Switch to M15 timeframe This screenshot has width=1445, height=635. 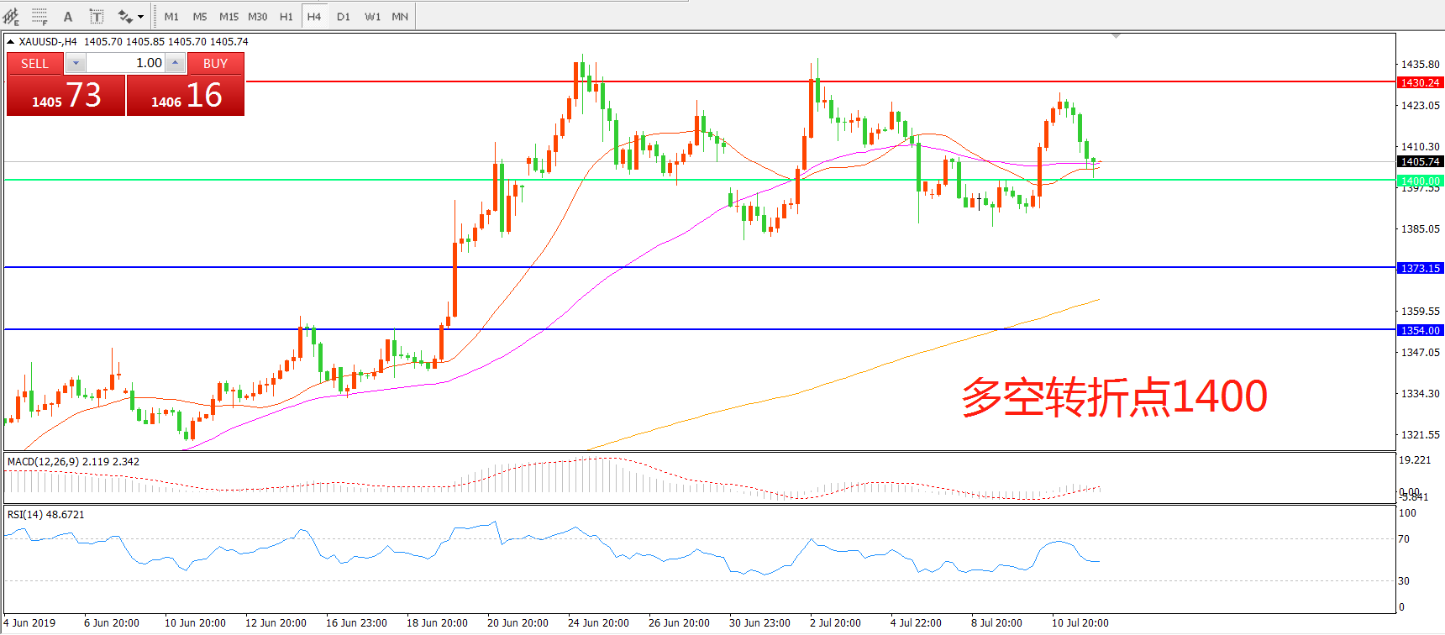point(229,16)
